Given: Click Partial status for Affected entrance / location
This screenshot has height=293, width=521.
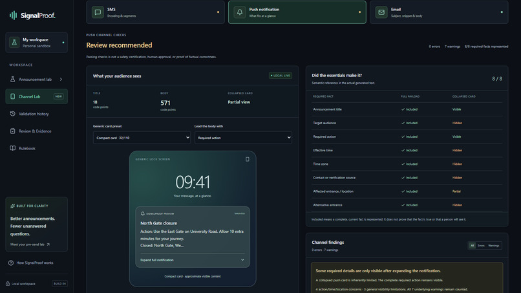Looking at the screenshot, I should [456, 191].
